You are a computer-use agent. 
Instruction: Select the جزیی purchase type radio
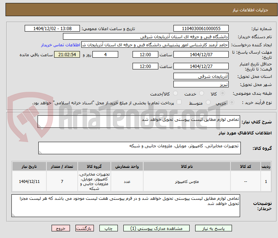(232, 102)
